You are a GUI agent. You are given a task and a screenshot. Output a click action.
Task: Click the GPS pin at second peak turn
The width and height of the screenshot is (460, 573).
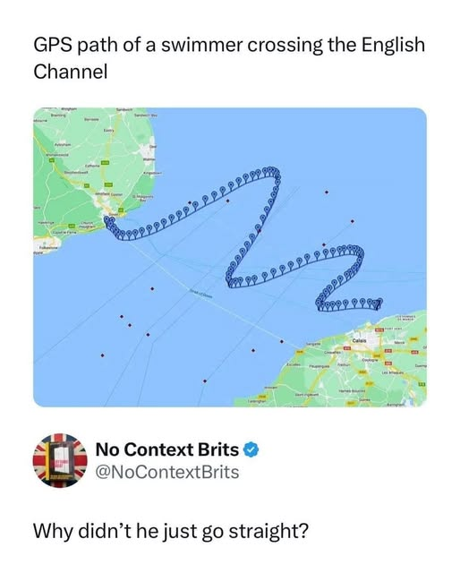point(360,251)
